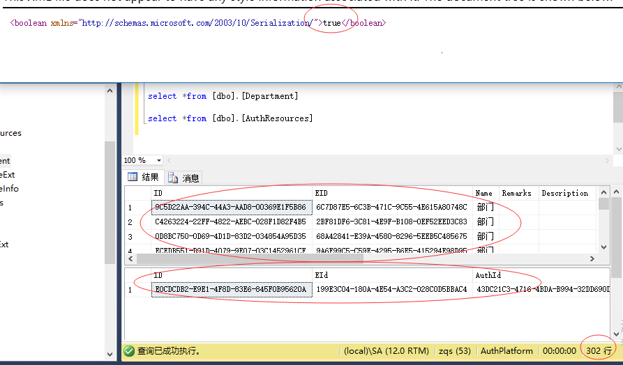Click the (local)\SA (12.0 RTM) status entry
Screen dimensions: 623x365
(x=386, y=351)
